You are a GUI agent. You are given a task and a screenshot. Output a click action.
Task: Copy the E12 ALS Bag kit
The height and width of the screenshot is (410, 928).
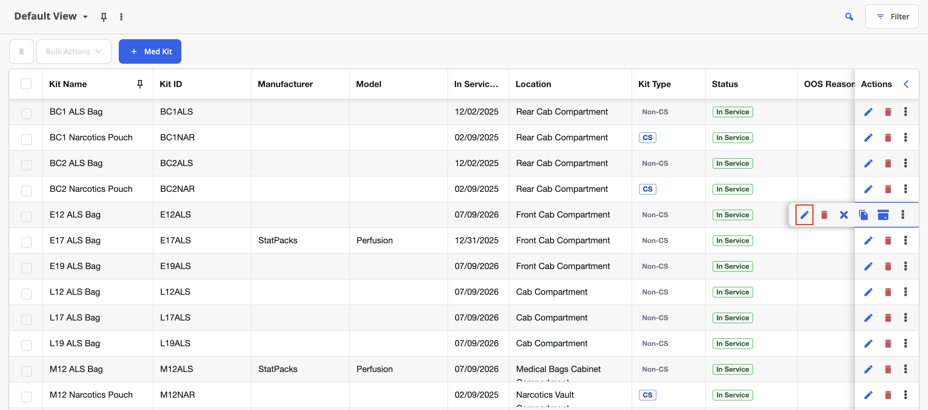pyautogui.click(x=863, y=215)
